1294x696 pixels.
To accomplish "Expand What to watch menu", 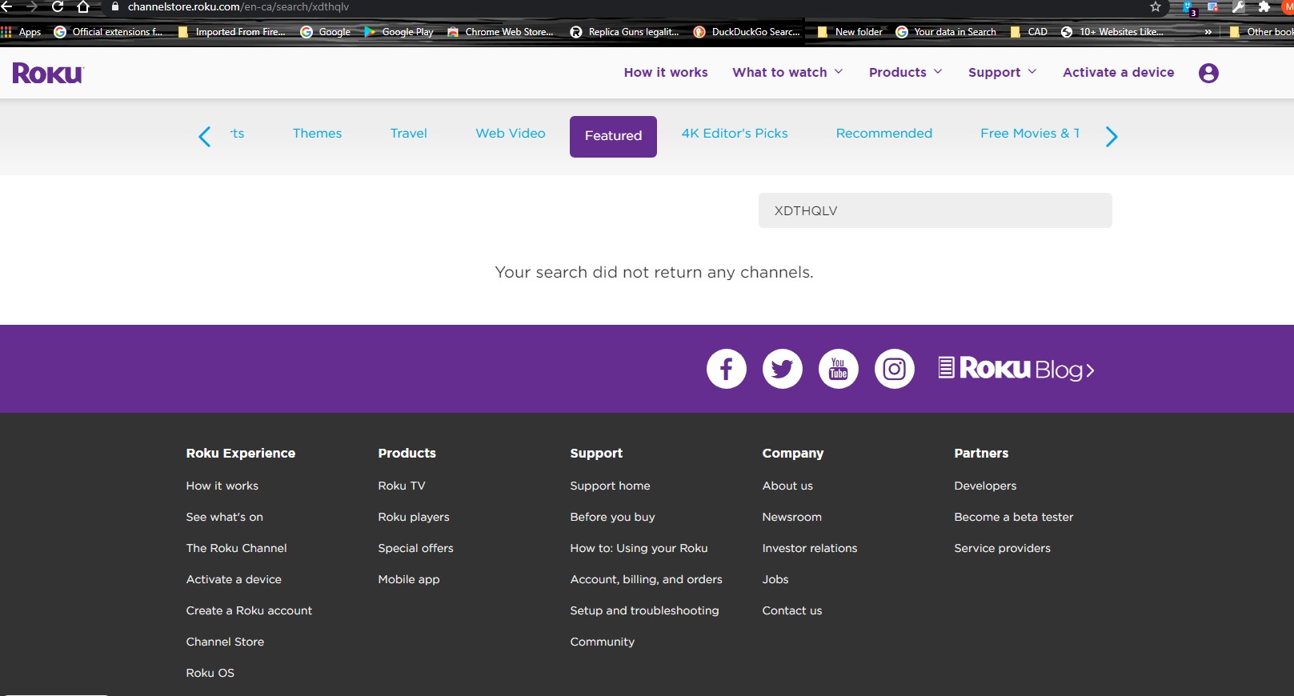I will click(x=787, y=72).
